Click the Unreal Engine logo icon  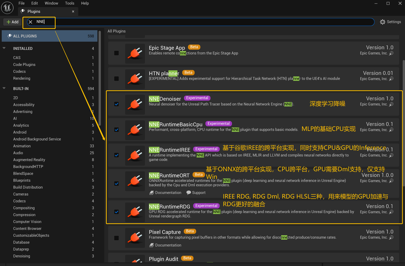pos(7,8)
